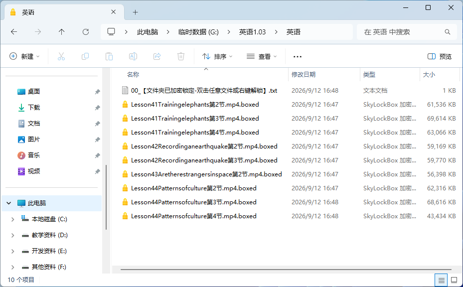Click the computer icon in address bar

[111, 32]
